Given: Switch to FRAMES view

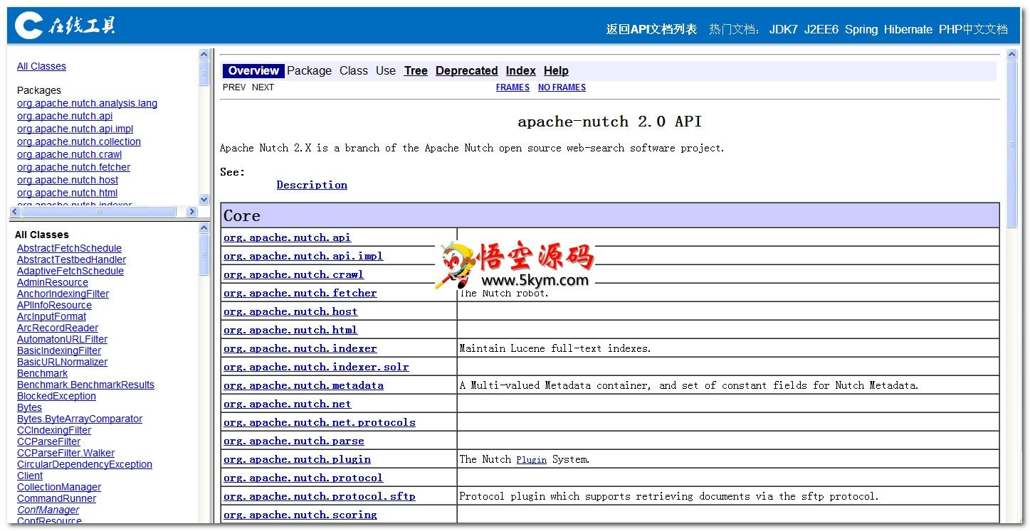Looking at the screenshot, I should click(x=513, y=87).
